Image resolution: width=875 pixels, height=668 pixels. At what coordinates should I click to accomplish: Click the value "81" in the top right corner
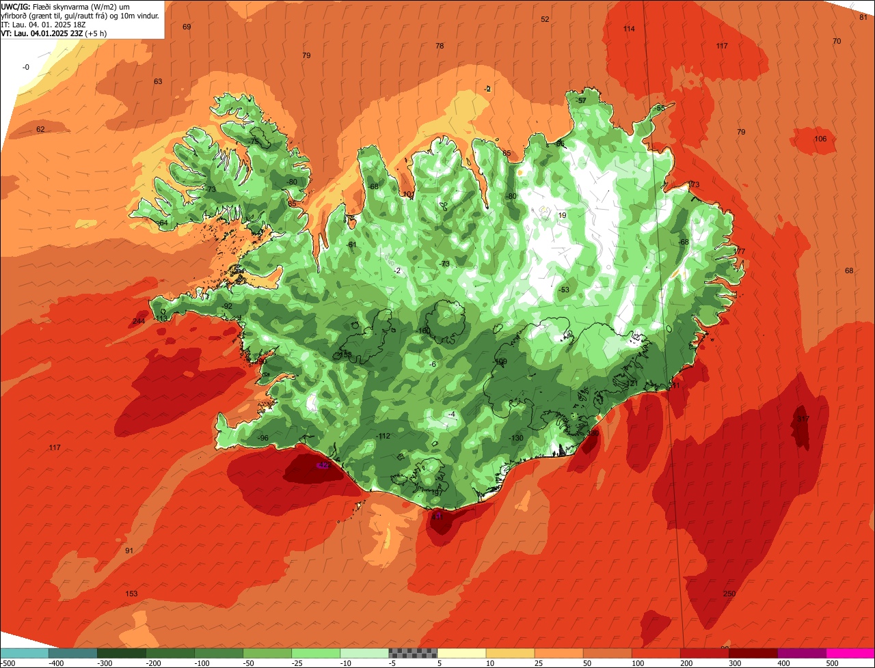(x=863, y=17)
